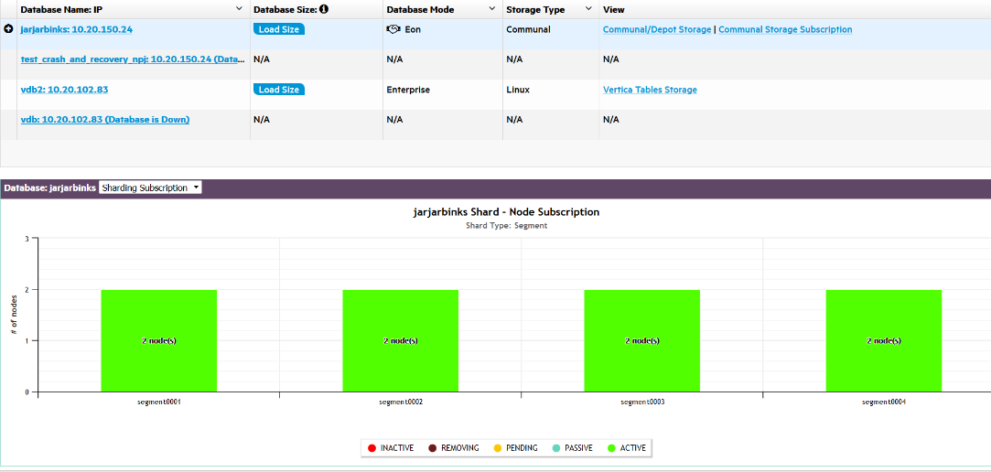991x472 pixels.
Task: Toggle the PENDING legend series
Action: (515, 448)
